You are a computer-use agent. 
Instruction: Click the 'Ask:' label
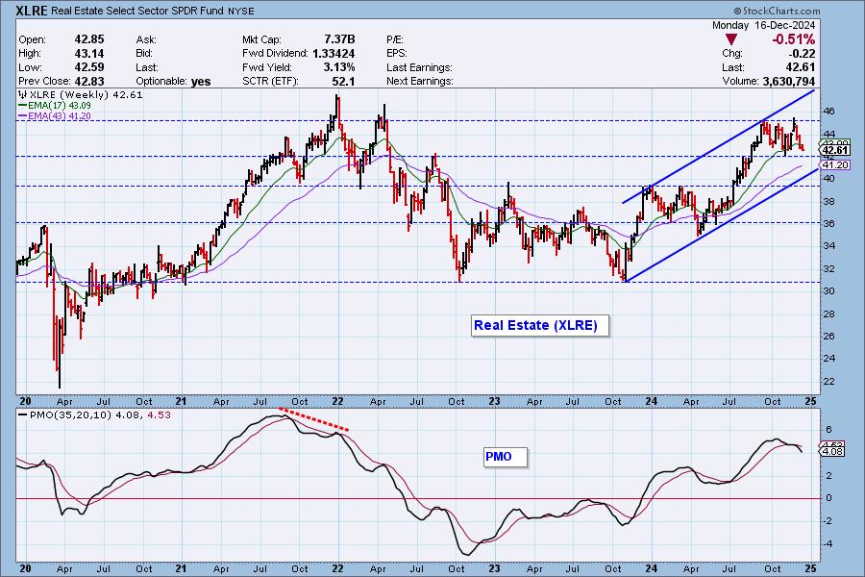pyautogui.click(x=146, y=39)
